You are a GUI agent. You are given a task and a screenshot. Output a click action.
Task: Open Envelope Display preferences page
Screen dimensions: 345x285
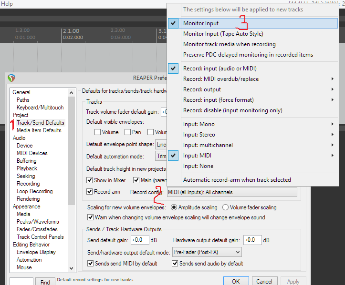point(36,252)
